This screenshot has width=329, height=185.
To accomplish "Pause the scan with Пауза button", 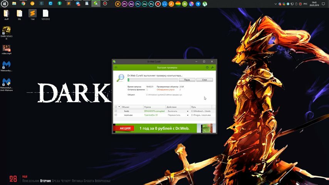I will point(187,80).
